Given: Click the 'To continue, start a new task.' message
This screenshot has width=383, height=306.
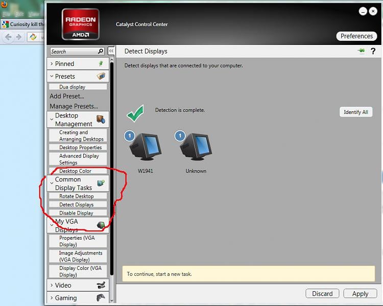Looking at the screenshot, I should point(159,274).
